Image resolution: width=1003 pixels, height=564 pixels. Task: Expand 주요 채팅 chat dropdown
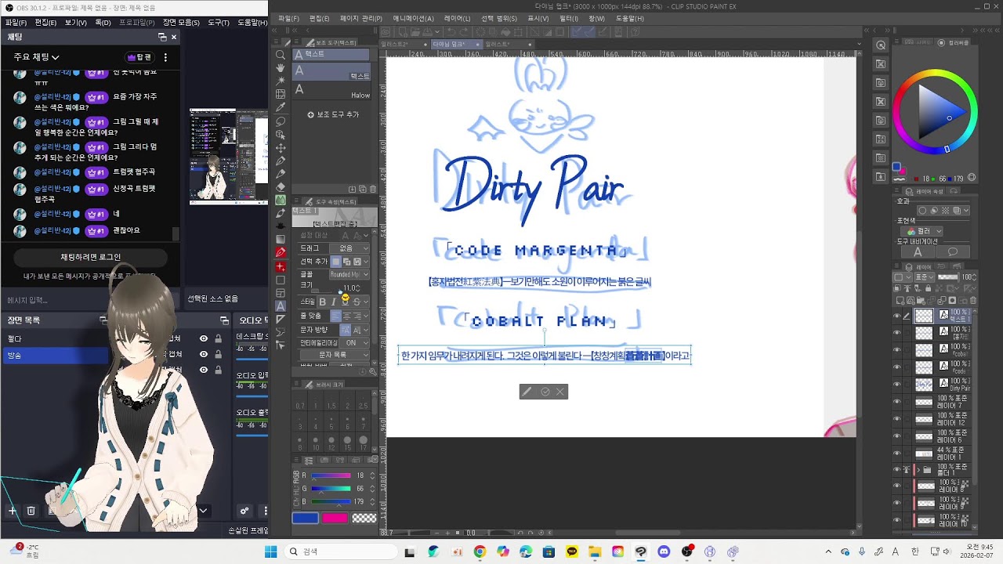[x=36, y=57]
